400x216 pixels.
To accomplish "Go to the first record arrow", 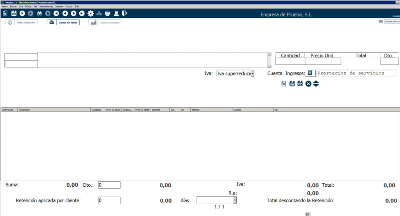I will (x=56, y=13).
